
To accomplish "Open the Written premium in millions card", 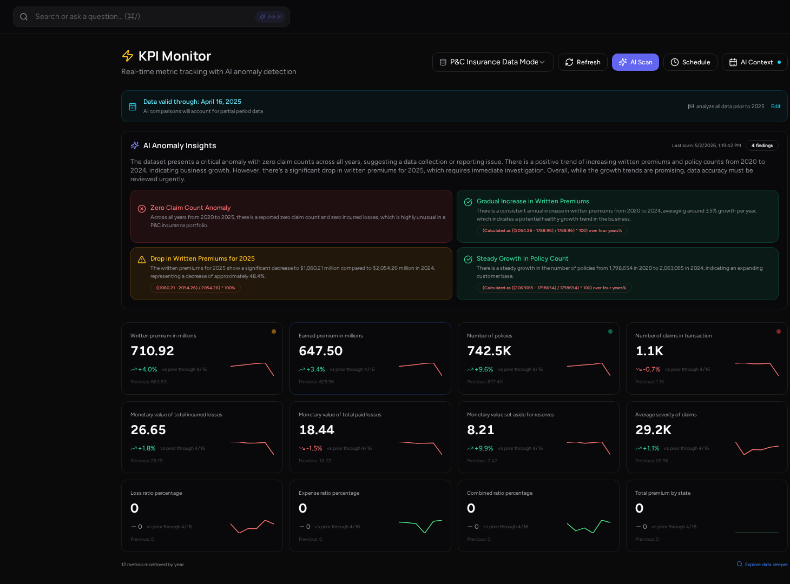I will click(202, 359).
